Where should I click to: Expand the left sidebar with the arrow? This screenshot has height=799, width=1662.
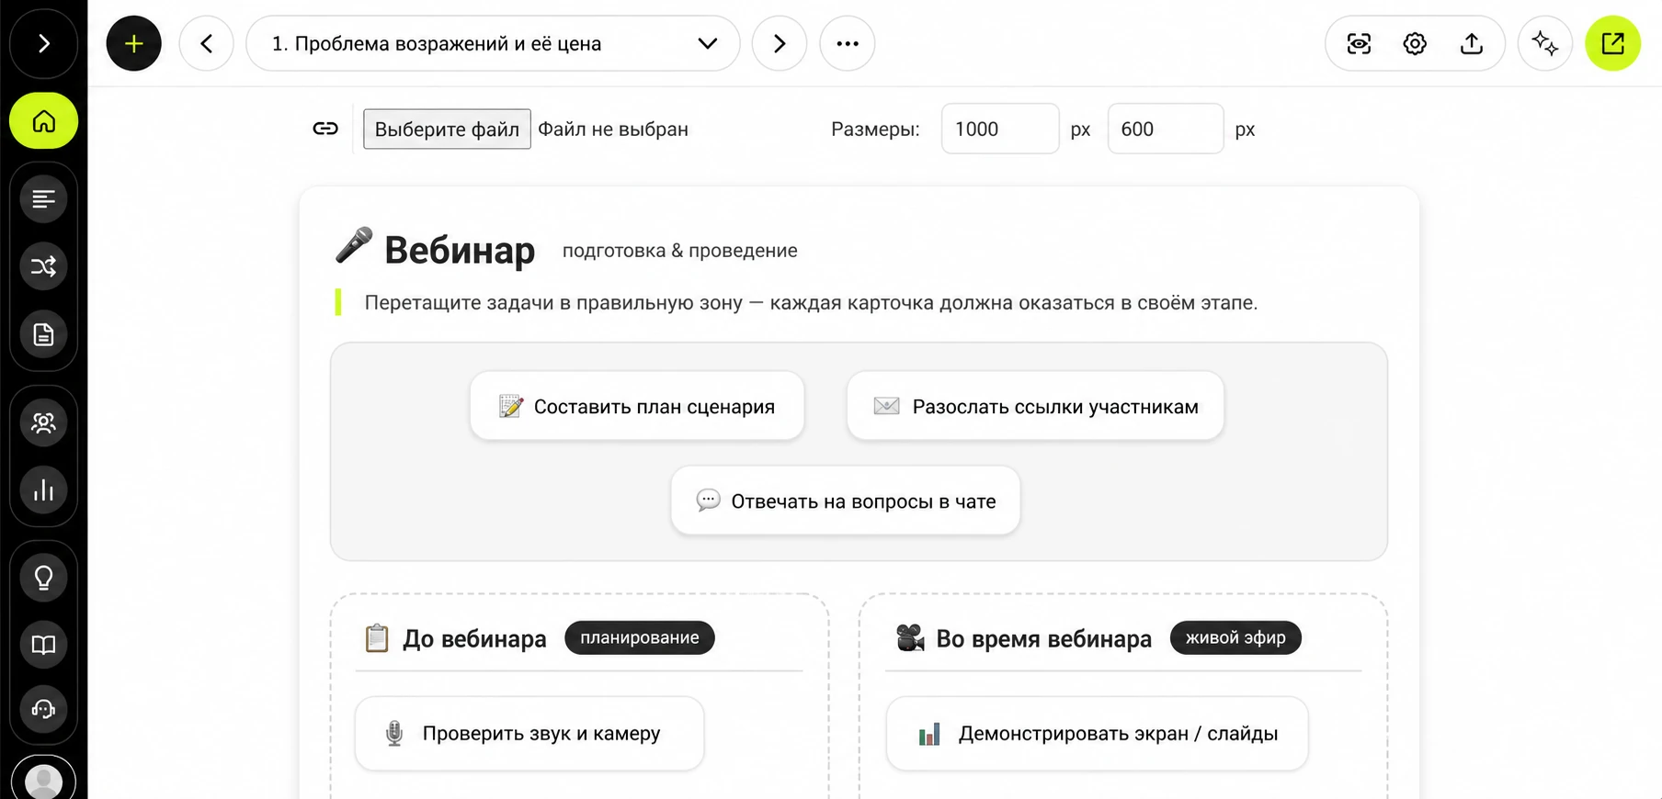[43, 43]
